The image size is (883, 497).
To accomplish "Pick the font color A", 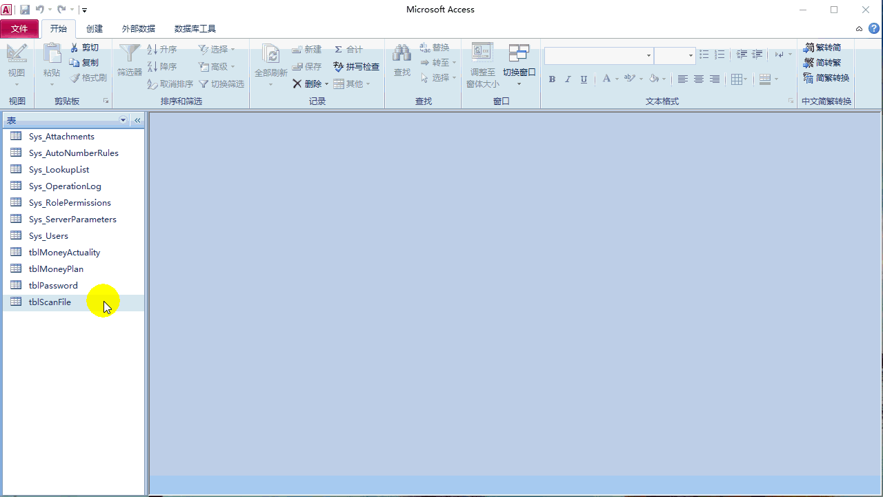I will pyautogui.click(x=606, y=79).
